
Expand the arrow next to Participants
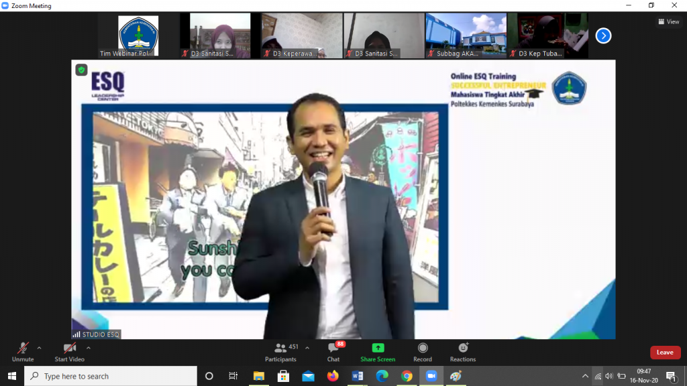pos(307,348)
